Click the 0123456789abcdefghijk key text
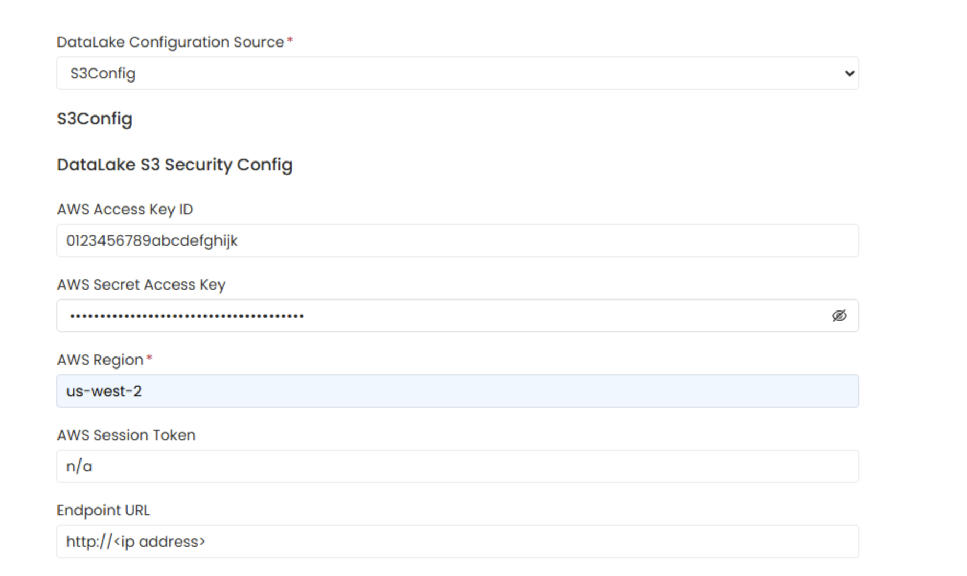Viewport: 967px width, 576px height. pyautogui.click(x=152, y=240)
